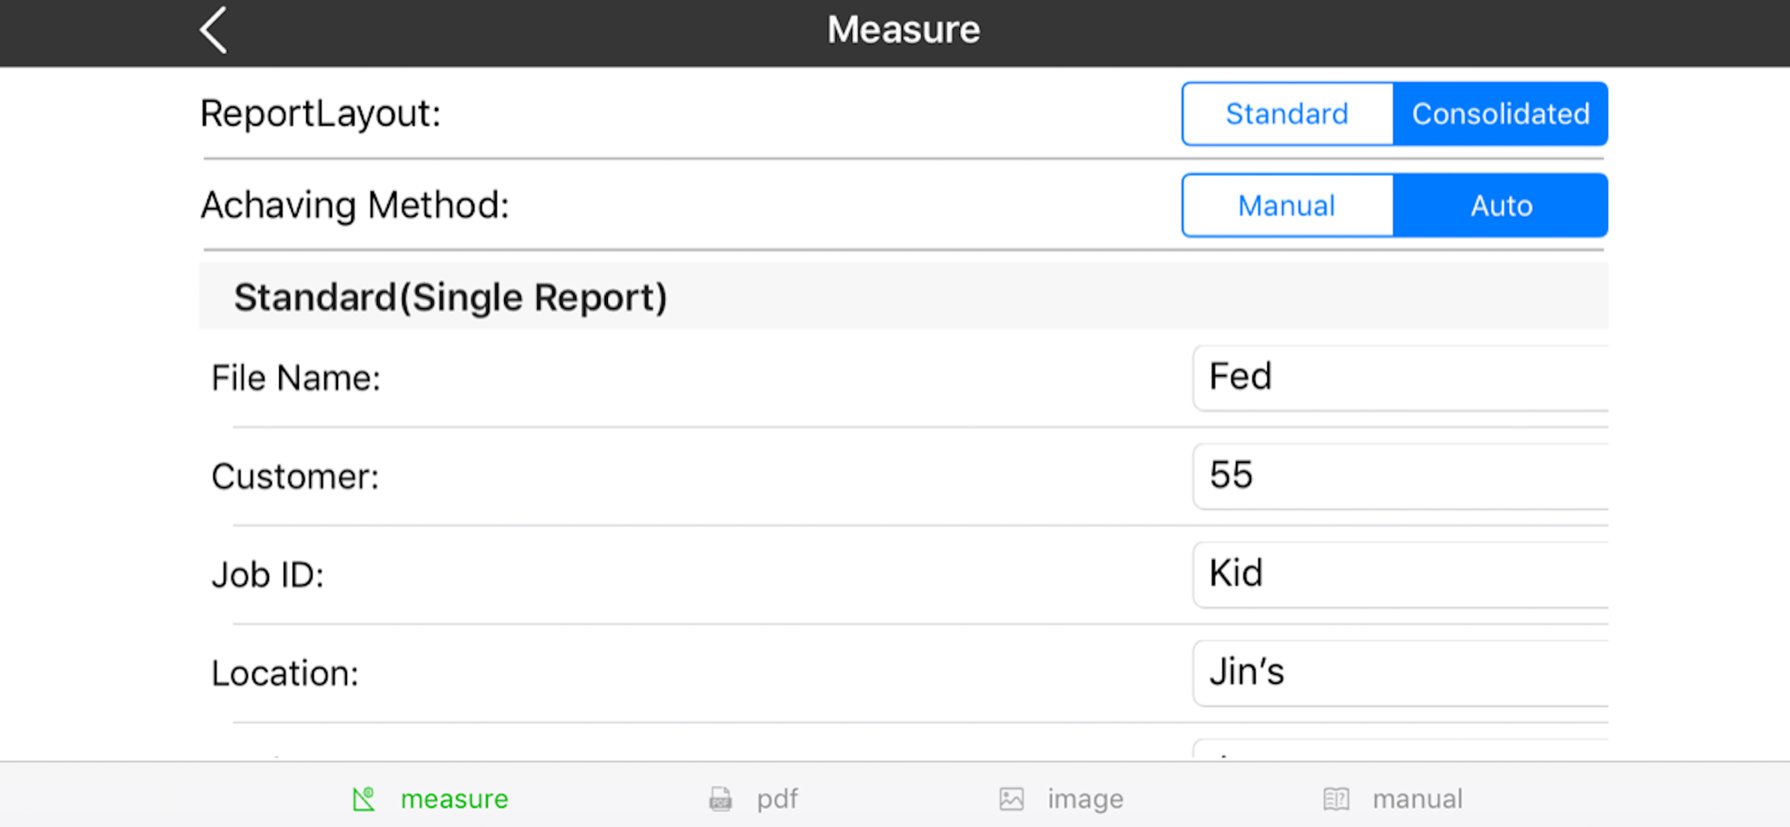Image resolution: width=1790 pixels, height=827 pixels.
Task: Select Consolidated report layout
Action: pyautogui.click(x=1500, y=114)
